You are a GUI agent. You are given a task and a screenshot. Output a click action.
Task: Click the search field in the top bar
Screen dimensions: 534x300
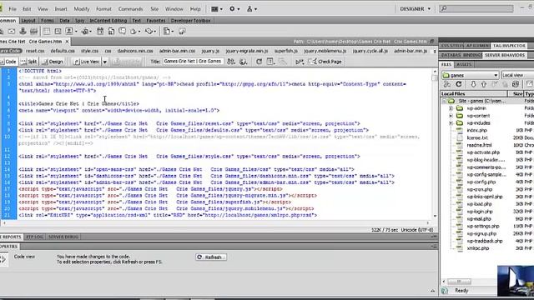476,8
